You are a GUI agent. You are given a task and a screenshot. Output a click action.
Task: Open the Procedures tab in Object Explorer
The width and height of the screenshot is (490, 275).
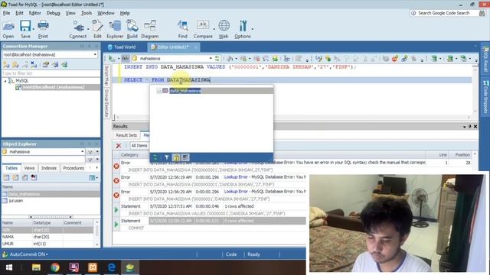coord(73,168)
